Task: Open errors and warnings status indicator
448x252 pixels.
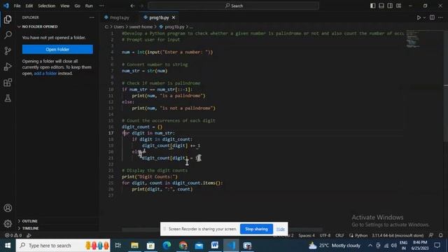Action: point(13,235)
